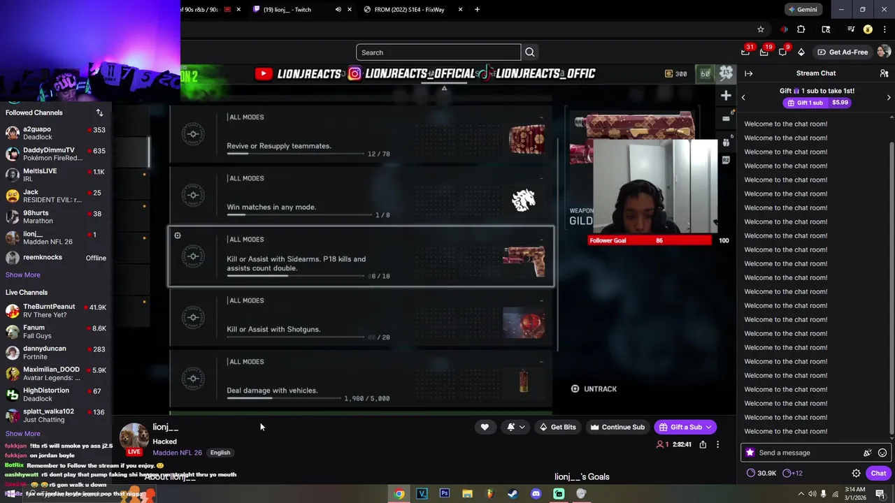Collapse the Stream Chat panel arrow
895x503 pixels.
[x=748, y=73]
